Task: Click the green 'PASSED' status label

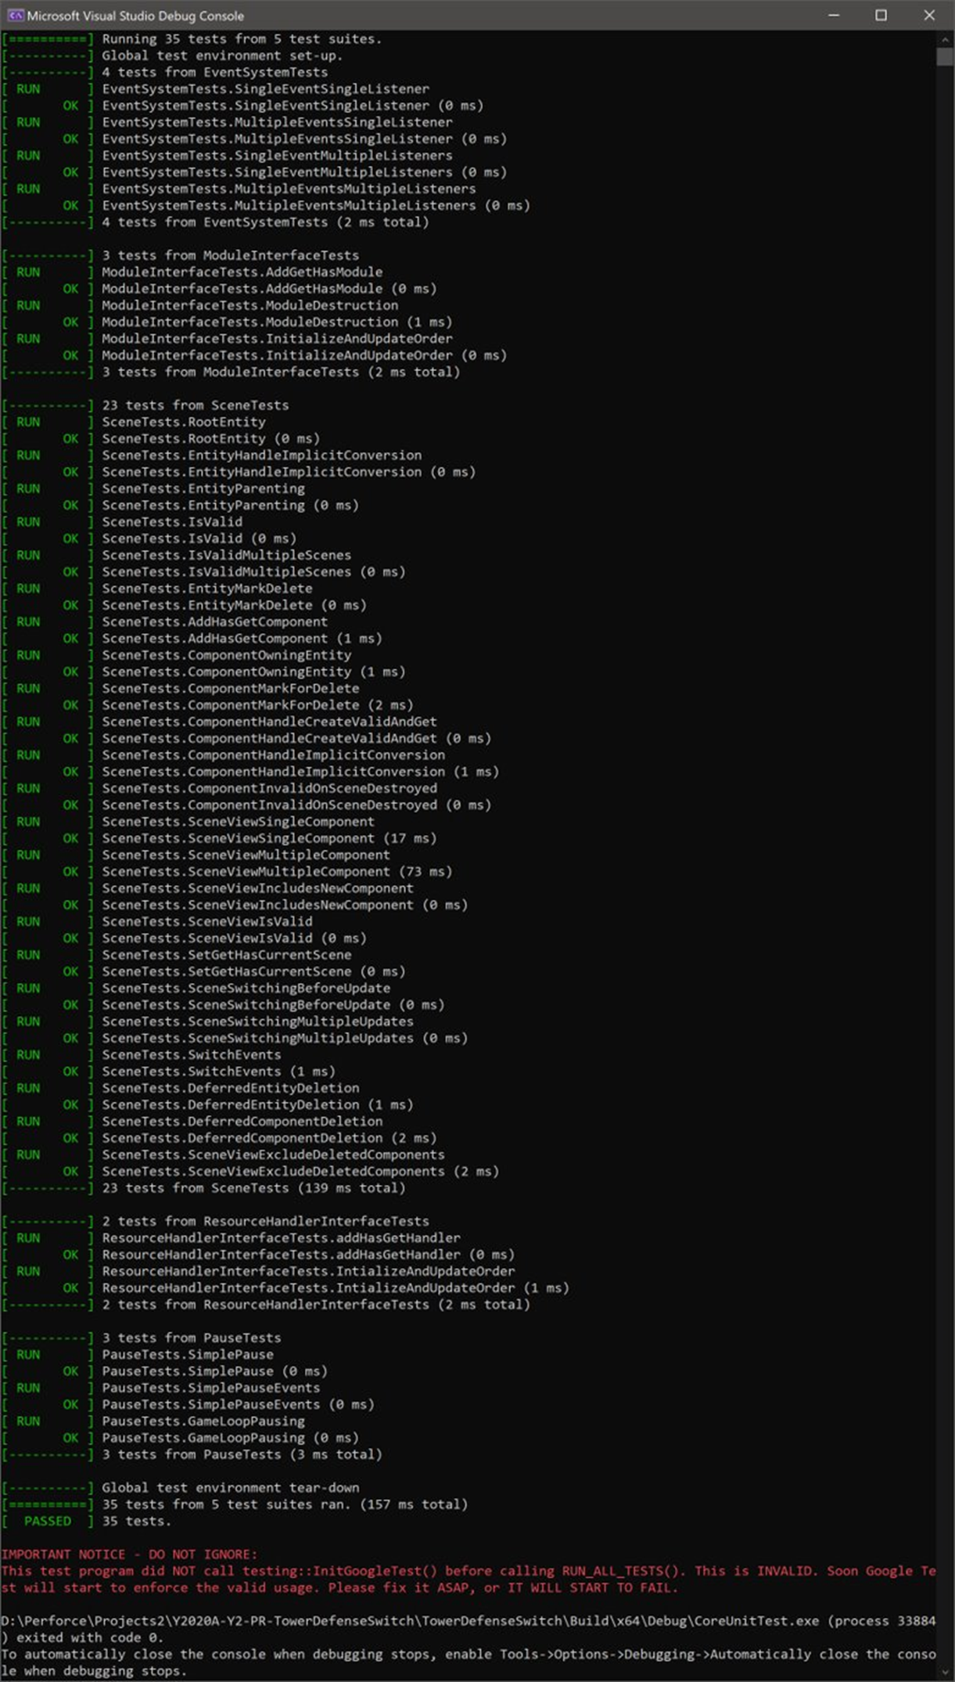Action: tap(48, 1522)
